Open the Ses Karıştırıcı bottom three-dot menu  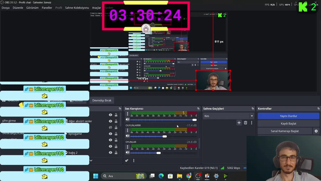pos(134,161)
